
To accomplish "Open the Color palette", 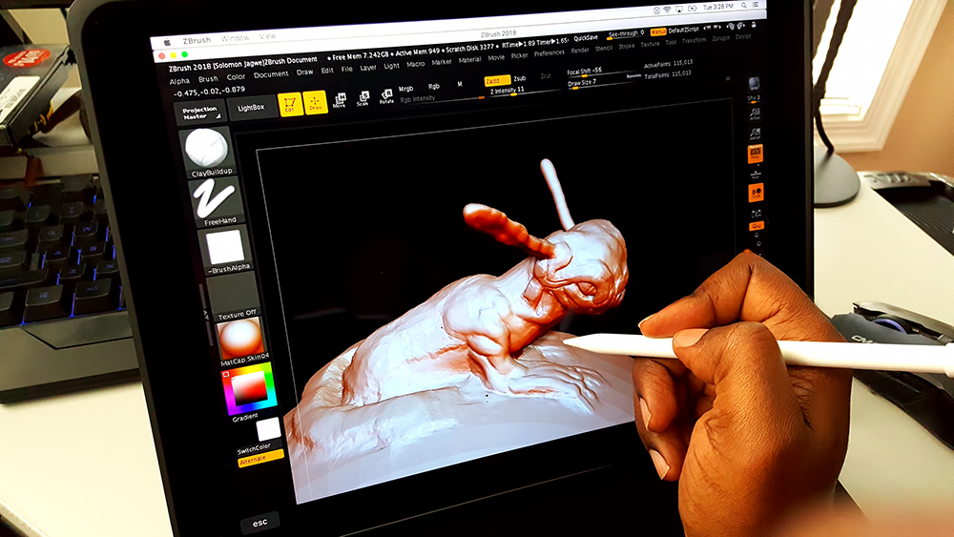I will pos(236,77).
